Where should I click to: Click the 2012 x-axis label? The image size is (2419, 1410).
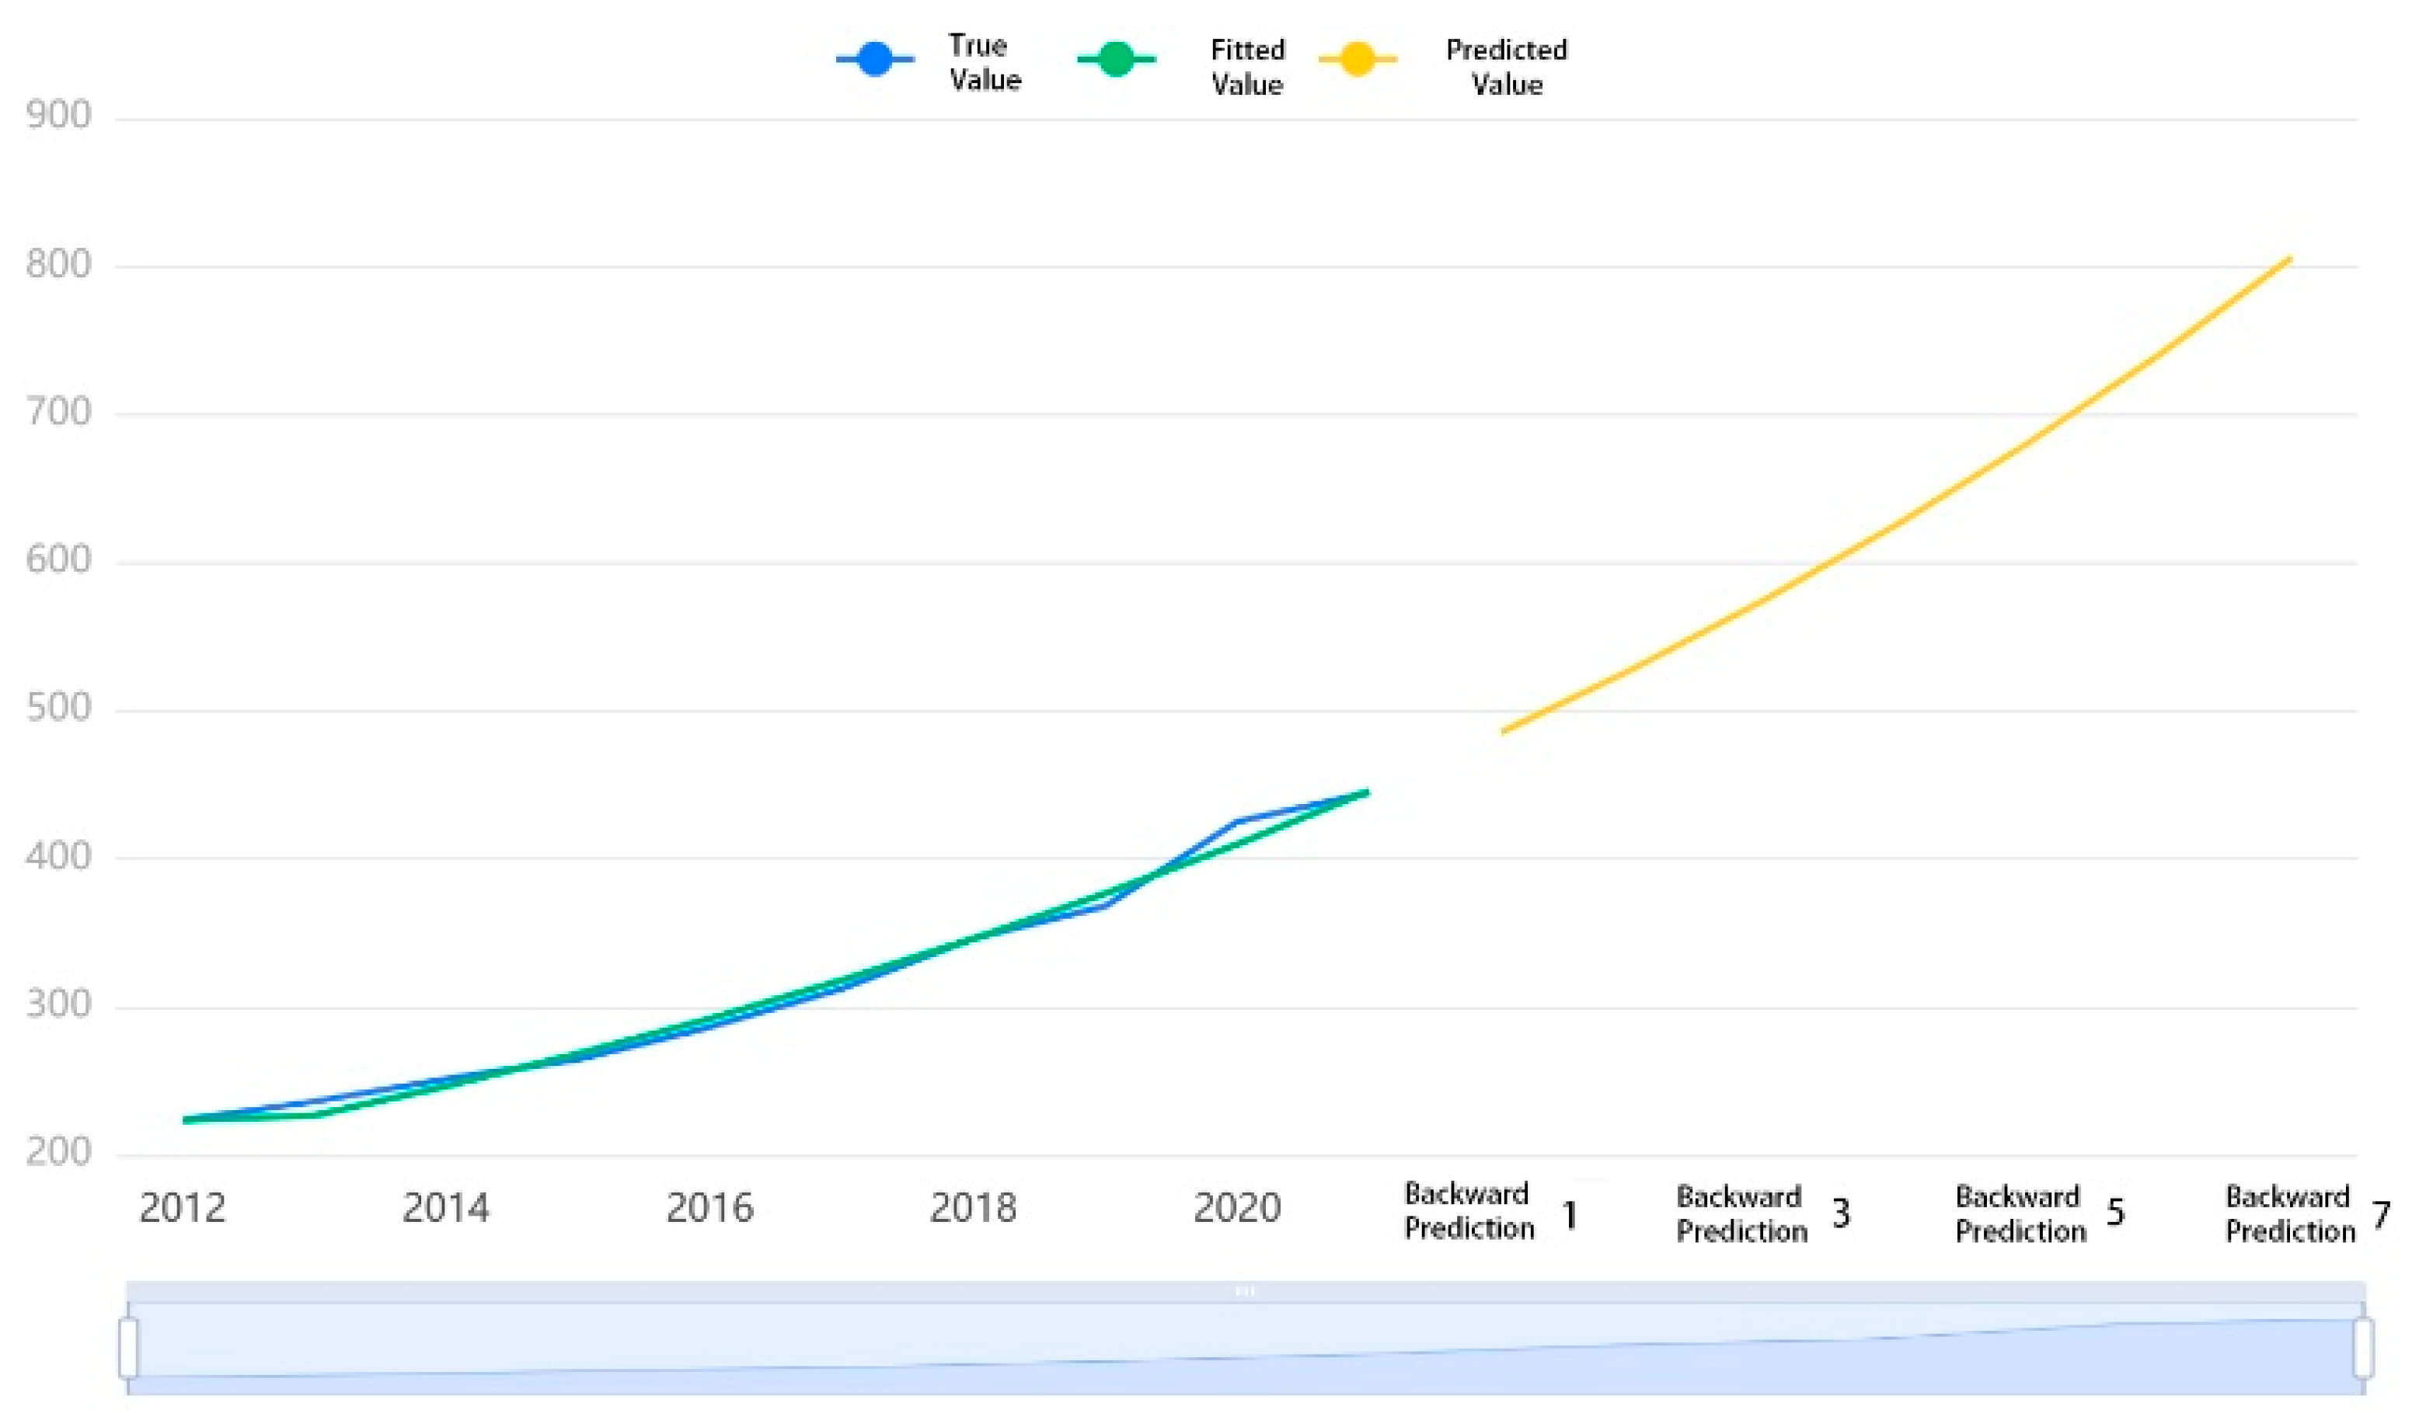click(183, 1207)
